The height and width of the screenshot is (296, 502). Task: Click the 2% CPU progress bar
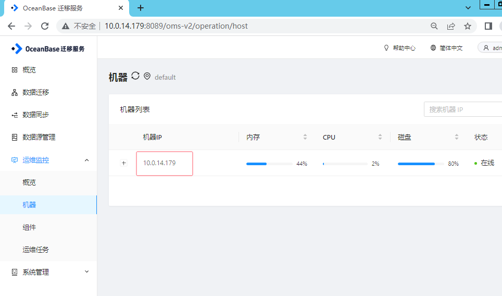345,164
